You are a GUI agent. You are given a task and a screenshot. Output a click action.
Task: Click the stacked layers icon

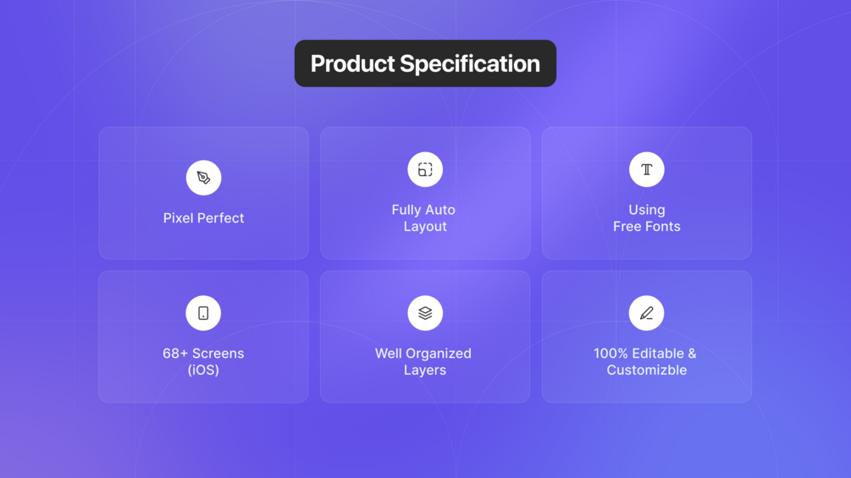click(x=425, y=313)
